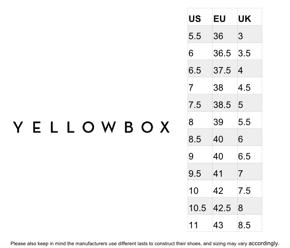Viewport: 290px width, 248px height.
Task: Click the UK size 6.5 cell
Action: [250, 155]
